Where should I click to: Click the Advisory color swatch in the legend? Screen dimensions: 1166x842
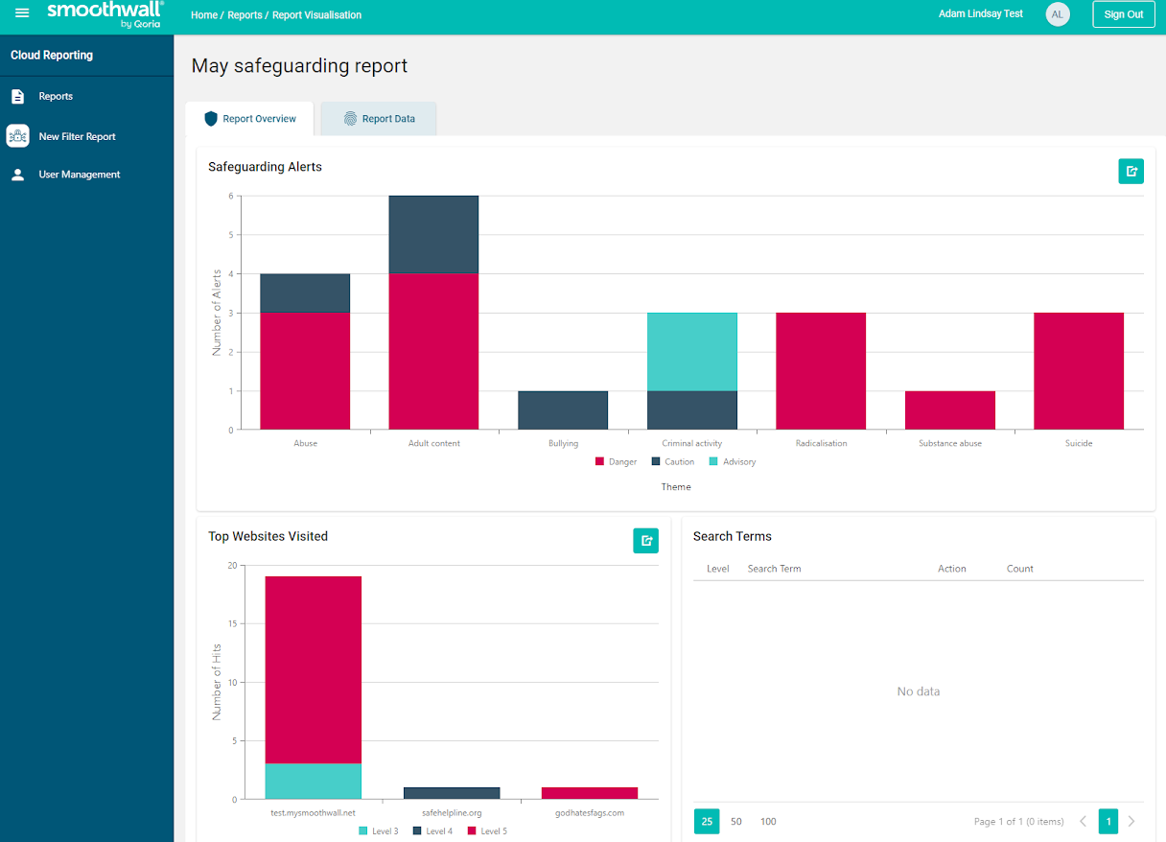tap(713, 461)
